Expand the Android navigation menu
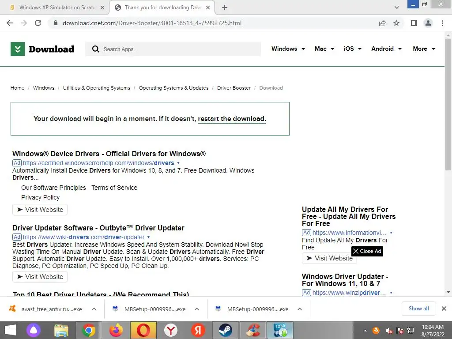Screen dimensions: 452x339 click(x=386, y=49)
